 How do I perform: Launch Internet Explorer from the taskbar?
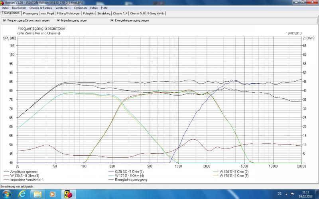[23, 194]
